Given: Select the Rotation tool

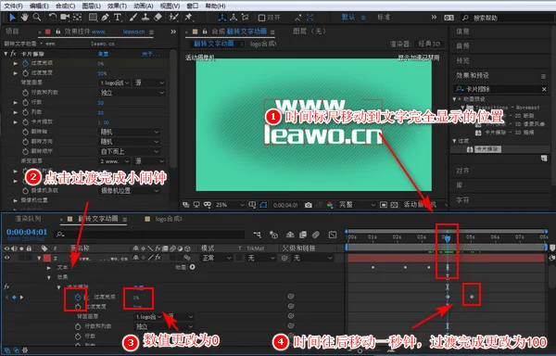Looking at the screenshot, I should pyautogui.click(x=53, y=17).
